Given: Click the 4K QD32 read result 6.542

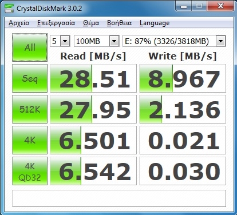Looking at the screenshot, I should click(x=93, y=171).
